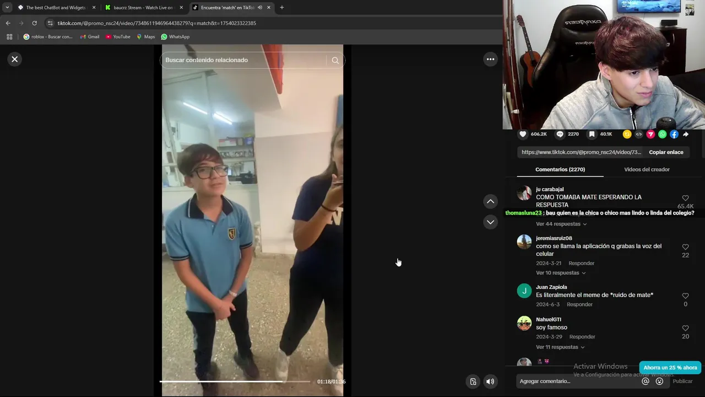Expand 'Ver 10 respuestas'
Image resolution: width=705 pixels, height=397 pixels.
561,273
